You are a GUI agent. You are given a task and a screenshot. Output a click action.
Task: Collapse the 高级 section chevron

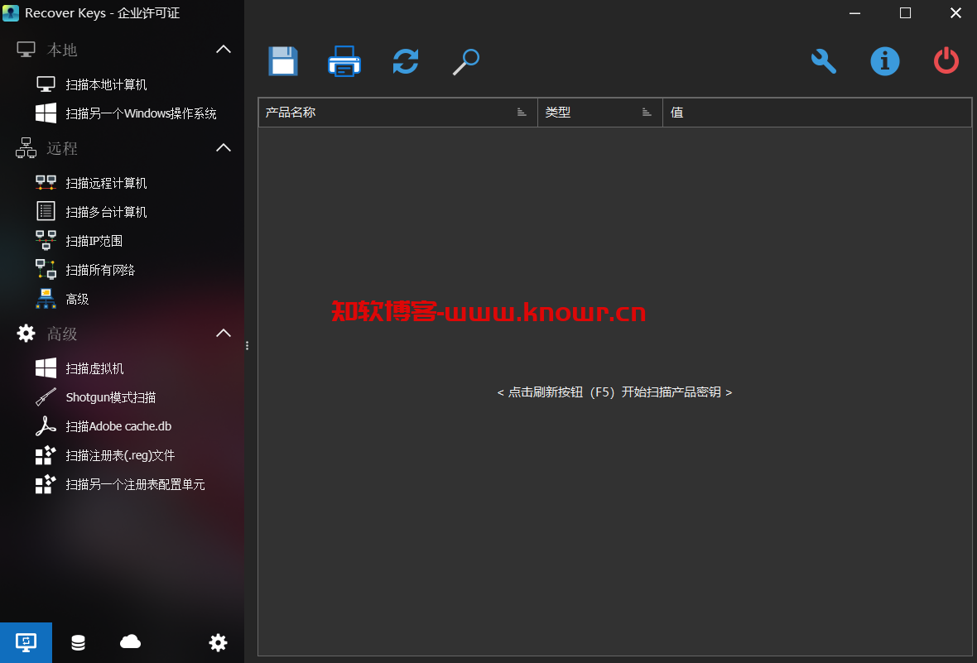point(223,334)
